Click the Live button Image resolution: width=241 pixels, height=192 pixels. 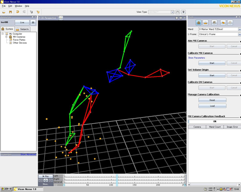click(x=22, y=23)
